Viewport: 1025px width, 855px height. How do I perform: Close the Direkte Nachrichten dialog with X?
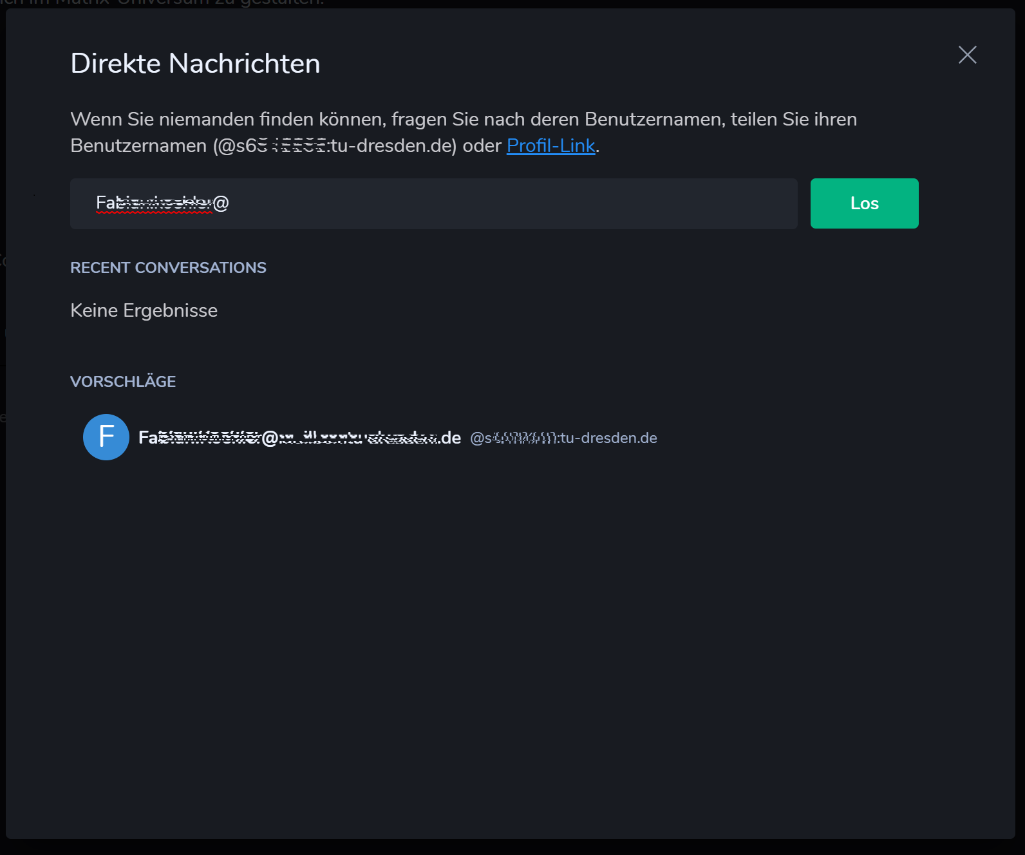click(x=967, y=55)
